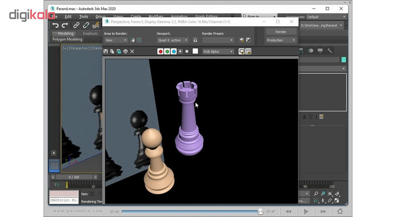Click Configure Modifier Sets icon
Image resolution: width=396 pixels, height=217 pixels.
tap(321, 116)
